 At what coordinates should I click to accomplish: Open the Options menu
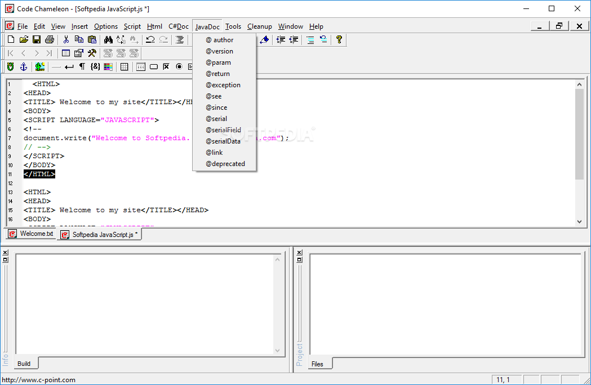[106, 26]
